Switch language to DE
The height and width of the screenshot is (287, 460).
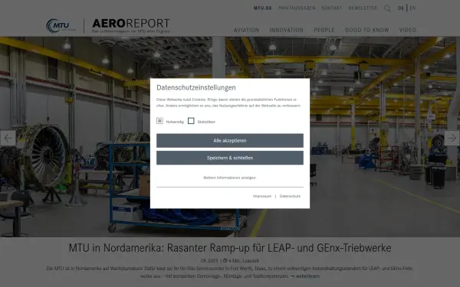(x=401, y=8)
